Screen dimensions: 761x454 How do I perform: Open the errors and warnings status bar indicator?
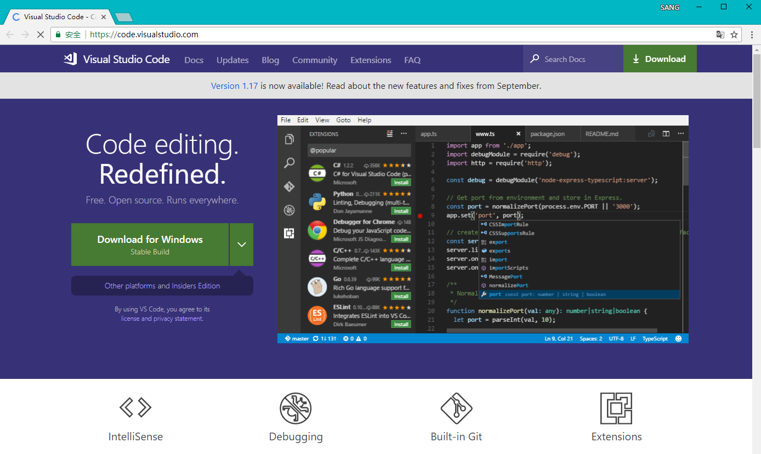[x=354, y=338]
